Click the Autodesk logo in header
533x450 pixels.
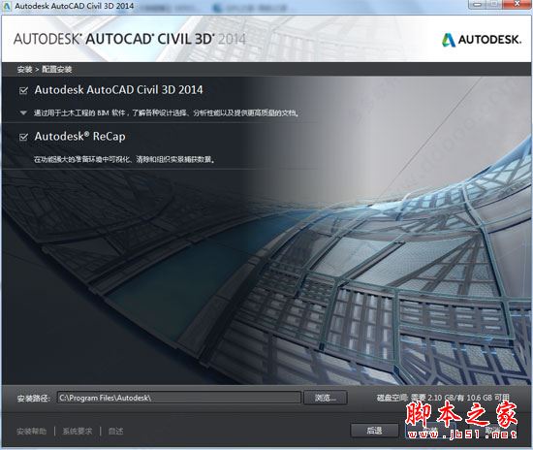pos(482,40)
